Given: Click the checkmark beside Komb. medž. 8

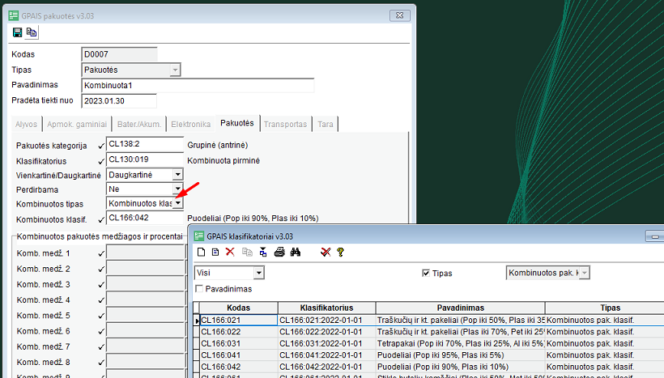Looking at the screenshot, I should 101,363.
